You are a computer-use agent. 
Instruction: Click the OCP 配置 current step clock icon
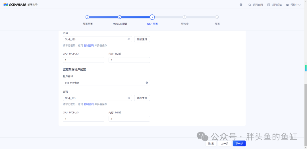click(x=152, y=17)
